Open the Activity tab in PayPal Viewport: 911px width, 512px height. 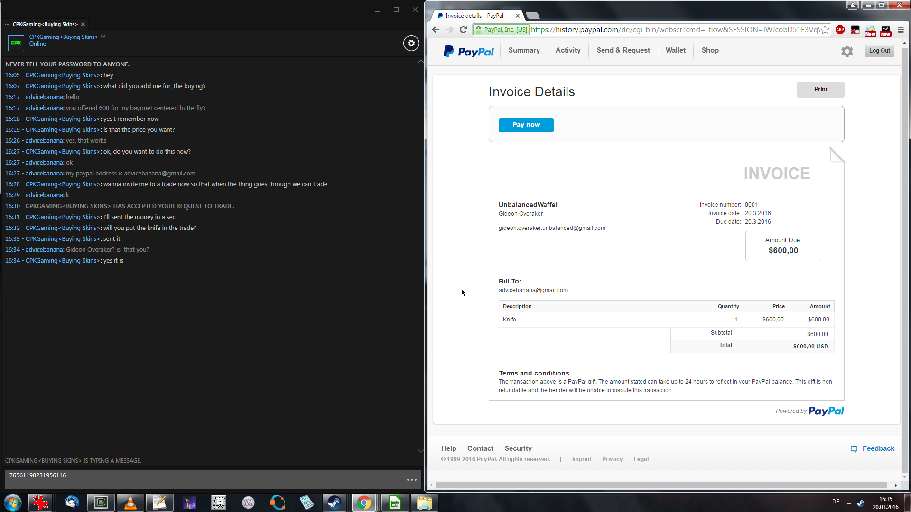click(568, 50)
